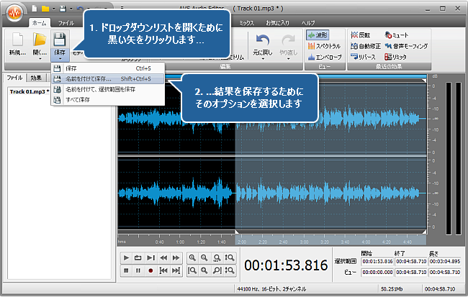Click the large Save (保存) icon
This screenshot has width=468, height=297.
tap(60, 37)
